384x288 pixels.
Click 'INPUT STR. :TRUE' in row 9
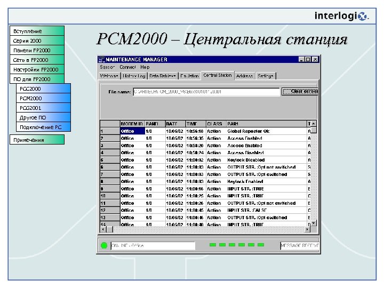tap(267, 189)
